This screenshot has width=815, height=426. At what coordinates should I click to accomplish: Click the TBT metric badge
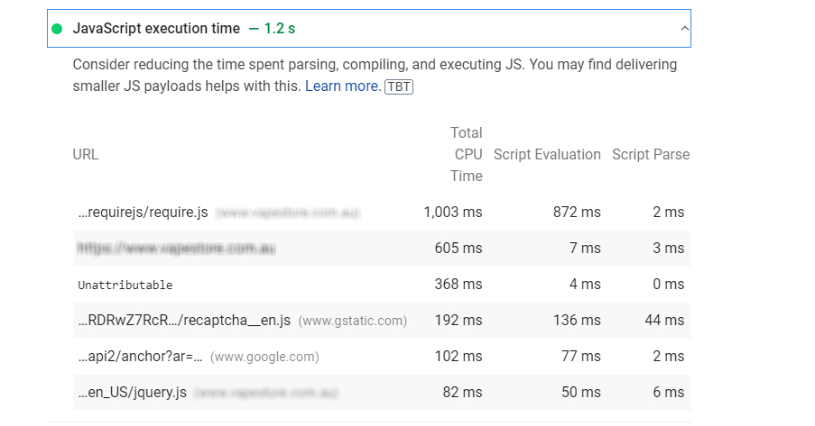point(399,86)
